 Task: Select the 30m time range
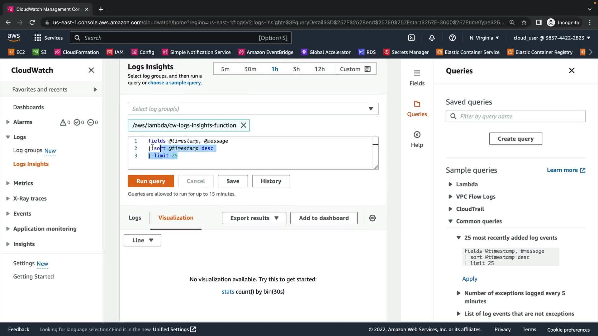click(250, 69)
